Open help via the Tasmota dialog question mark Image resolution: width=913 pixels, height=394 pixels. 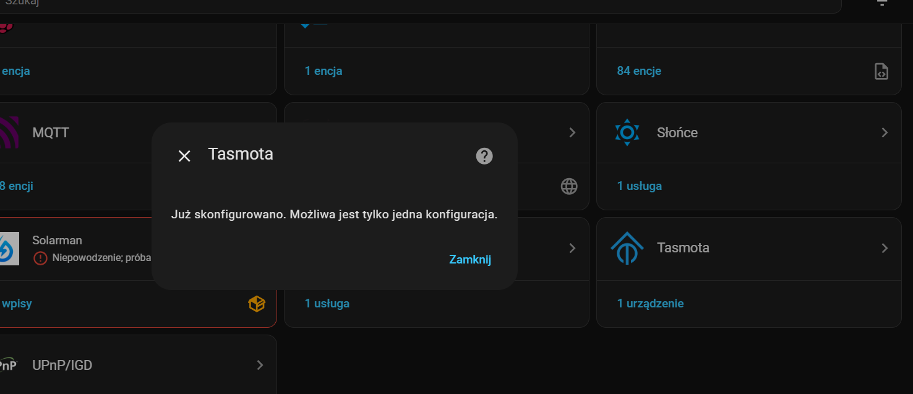[x=484, y=156]
